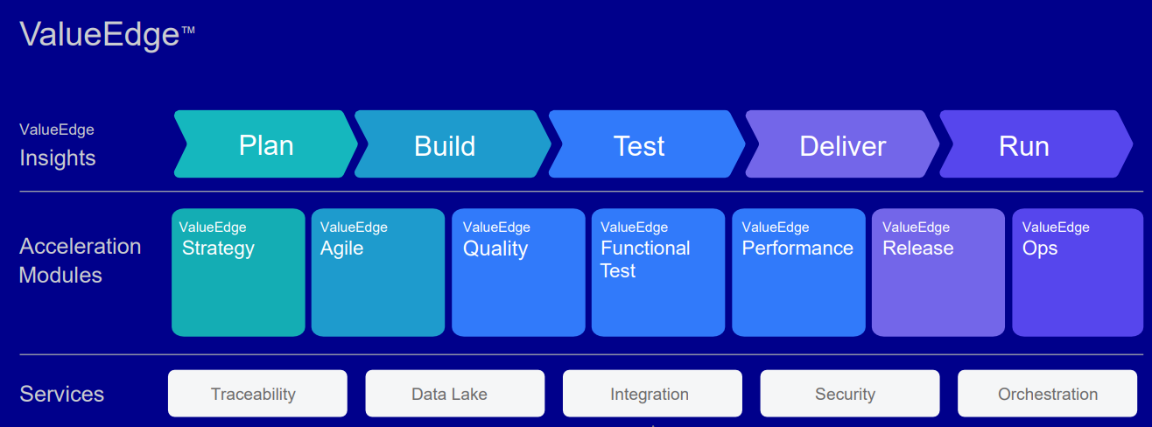
Task: Open the ValueEdge Agile module tile
Action: click(x=378, y=272)
